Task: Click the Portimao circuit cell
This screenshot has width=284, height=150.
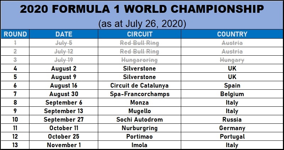Action: click(140, 137)
